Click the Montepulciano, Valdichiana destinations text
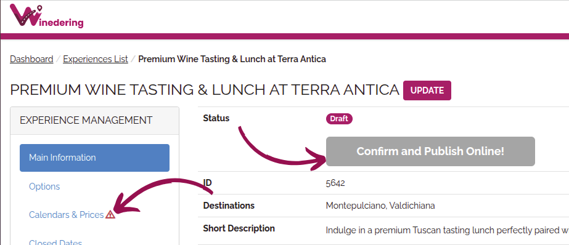 click(x=380, y=206)
